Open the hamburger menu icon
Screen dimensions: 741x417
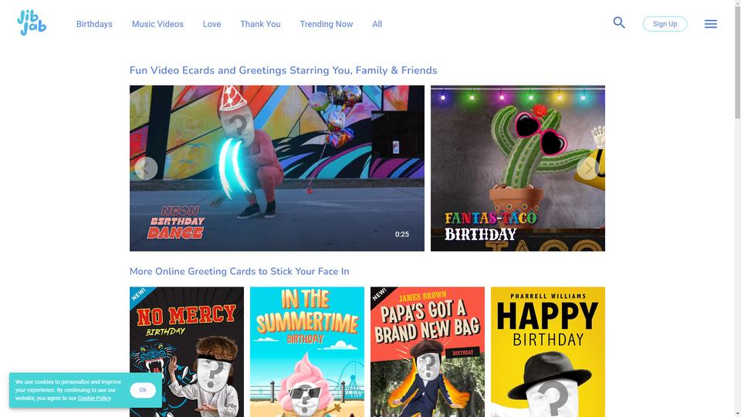tap(710, 24)
